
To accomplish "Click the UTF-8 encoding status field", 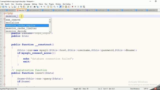I will click(146, 89).
